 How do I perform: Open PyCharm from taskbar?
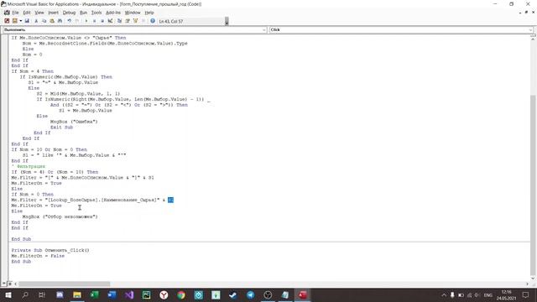coord(147,294)
